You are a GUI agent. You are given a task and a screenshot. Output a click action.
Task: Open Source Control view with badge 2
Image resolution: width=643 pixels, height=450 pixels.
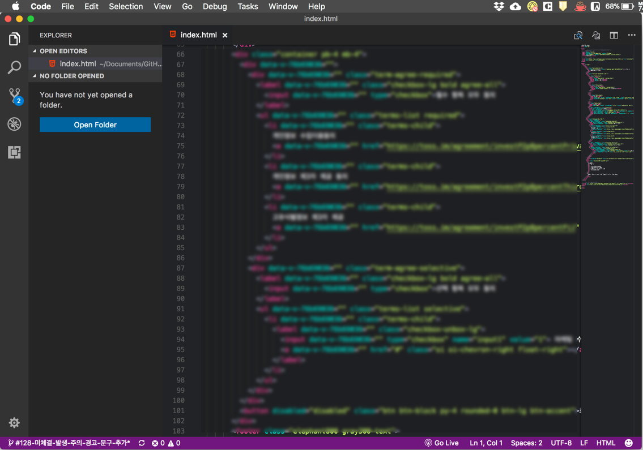point(15,96)
